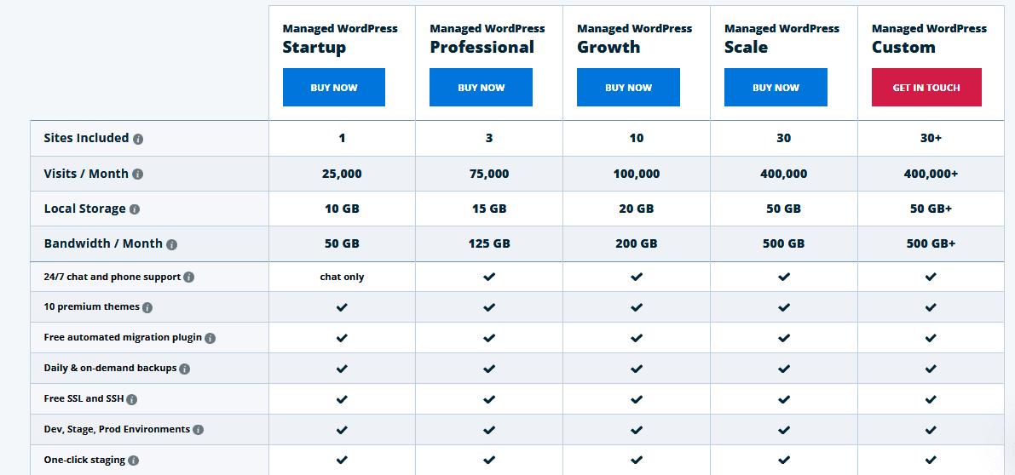Click info icon beside Bandwidth / Month
The width and height of the screenshot is (1015, 475).
click(x=171, y=245)
